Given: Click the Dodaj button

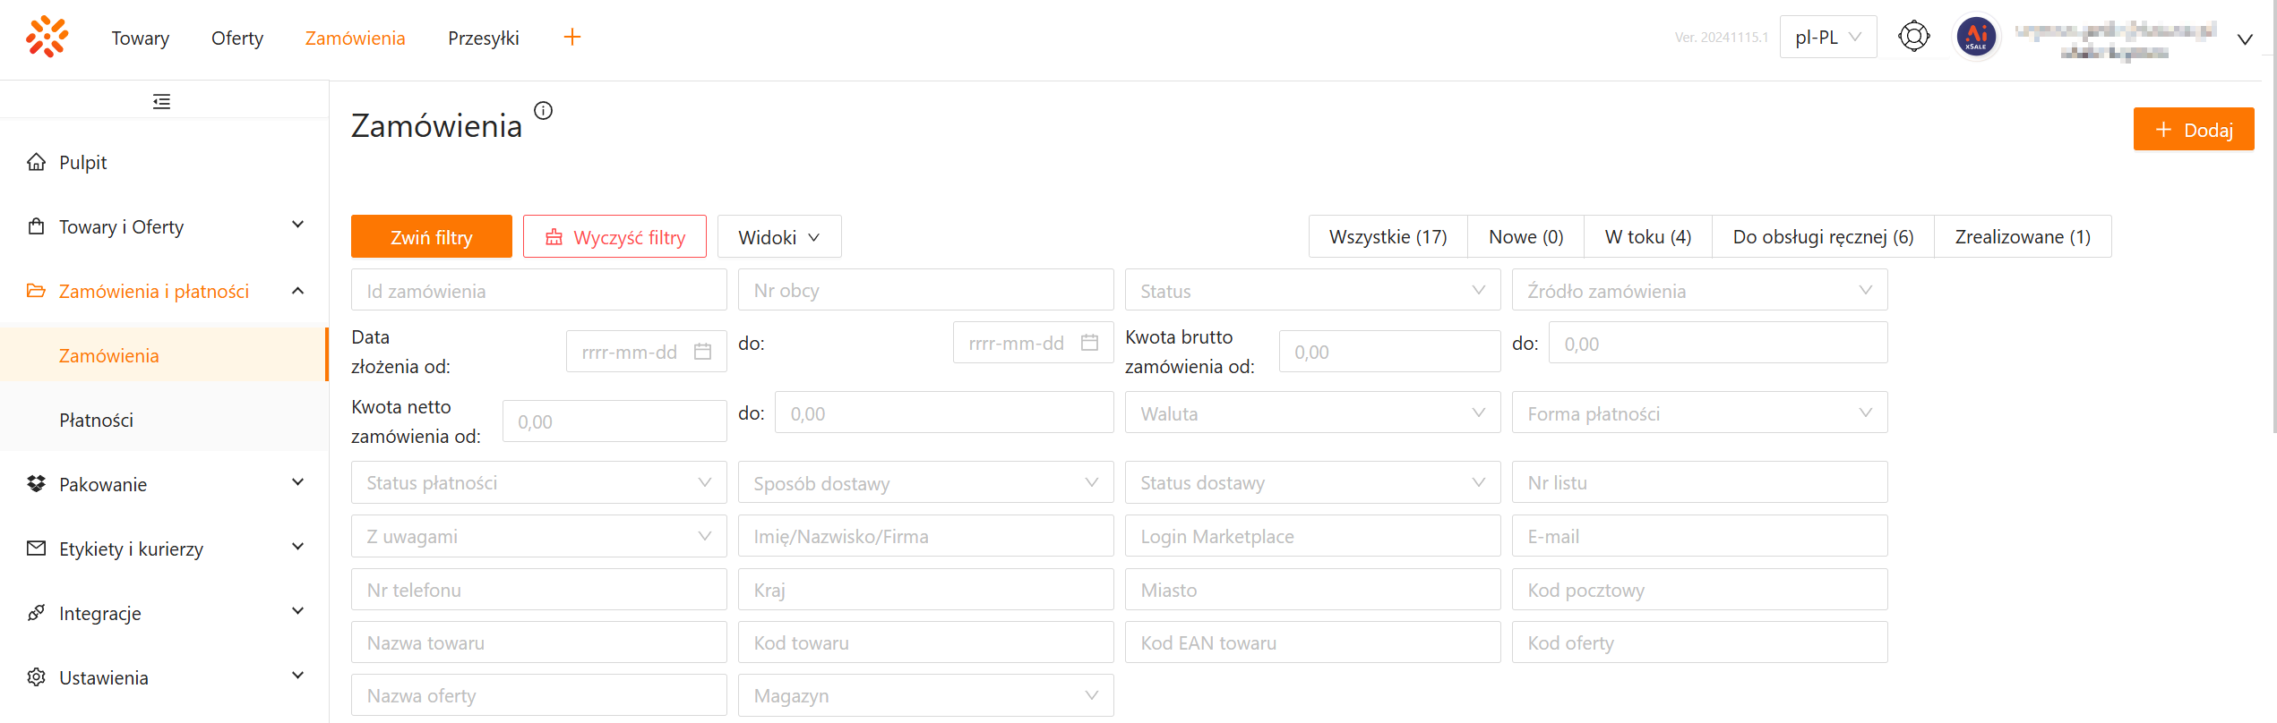Looking at the screenshot, I should pyautogui.click(x=2193, y=130).
